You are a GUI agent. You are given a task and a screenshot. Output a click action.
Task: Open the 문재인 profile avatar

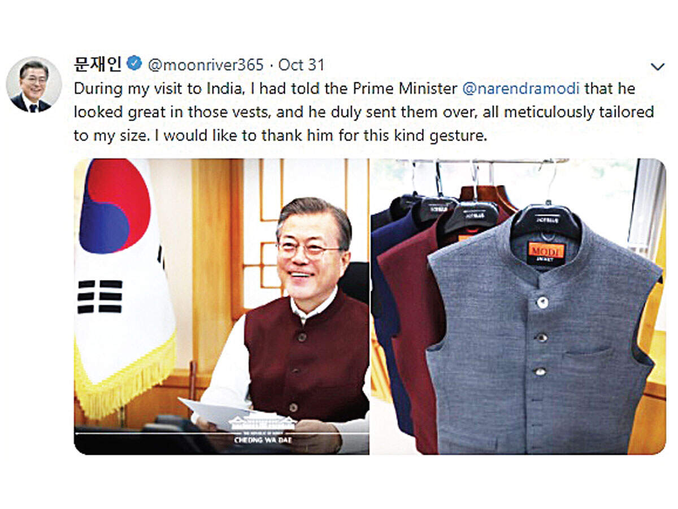pyautogui.click(x=33, y=85)
